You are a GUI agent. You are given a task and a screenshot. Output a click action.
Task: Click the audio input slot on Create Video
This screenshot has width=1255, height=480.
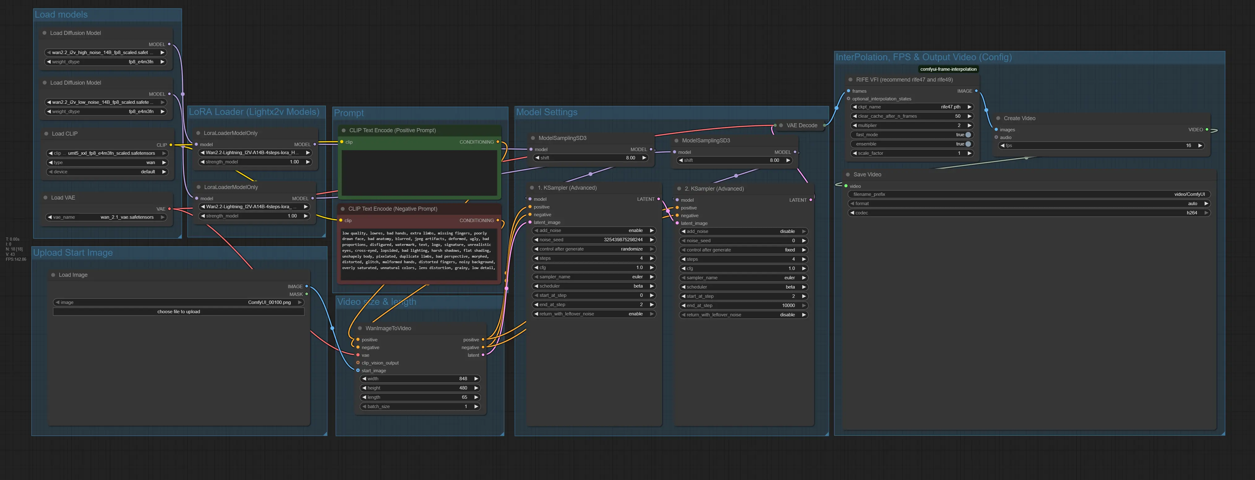pos(996,137)
